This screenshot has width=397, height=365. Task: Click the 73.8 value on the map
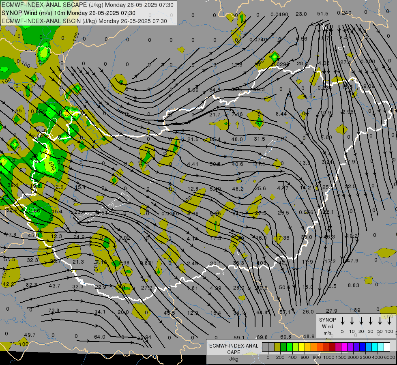54,311
